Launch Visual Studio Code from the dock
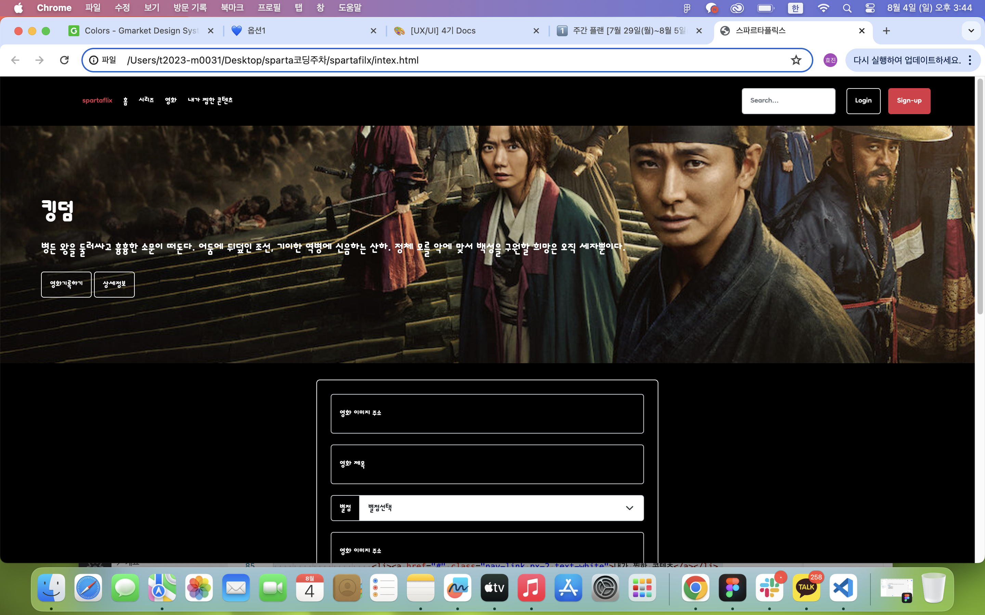Viewport: 985px width, 615px height. 843,588
